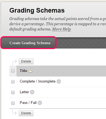Check the Complete / Incomplete row checkbox

(x=13, y=82)
